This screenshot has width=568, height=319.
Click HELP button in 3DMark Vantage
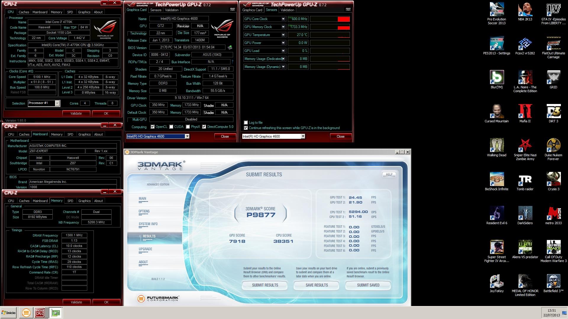389,174
